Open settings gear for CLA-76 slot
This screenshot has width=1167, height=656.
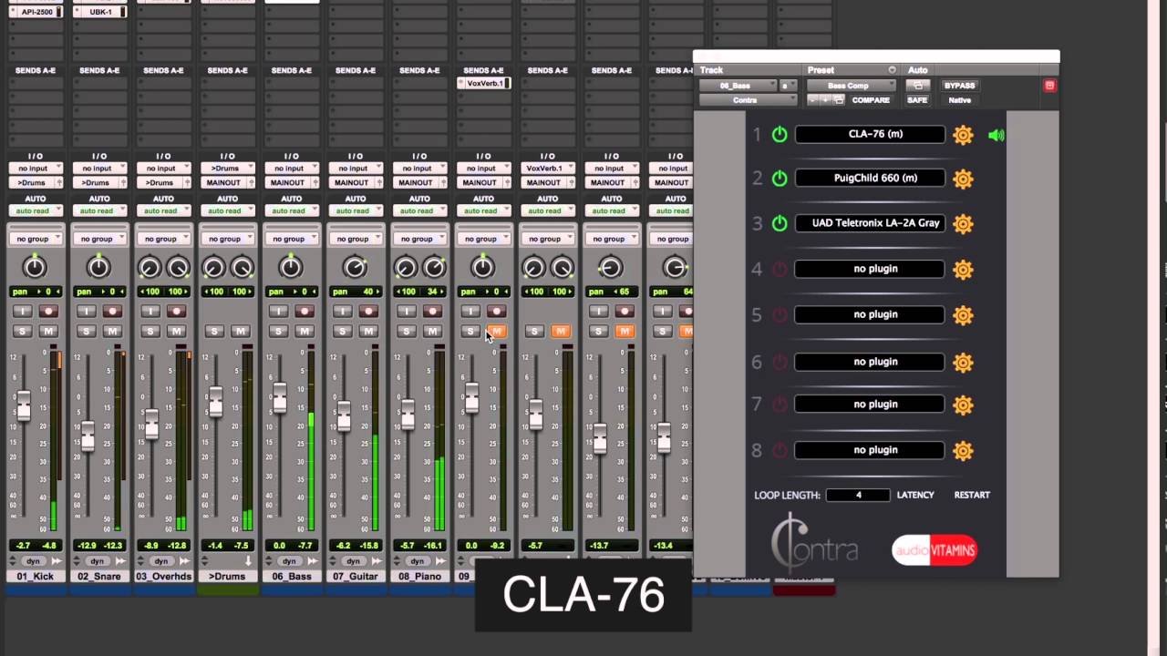pos(963,135)
